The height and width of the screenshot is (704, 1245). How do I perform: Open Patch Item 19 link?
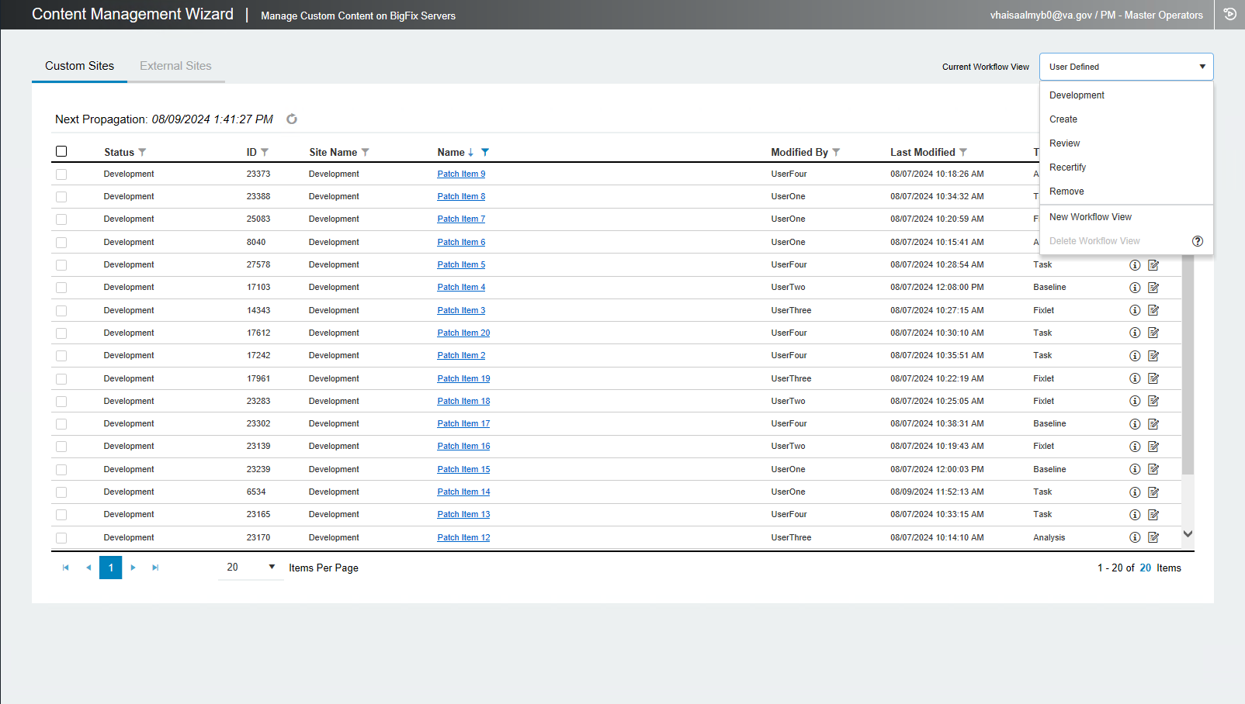(463, 378)
